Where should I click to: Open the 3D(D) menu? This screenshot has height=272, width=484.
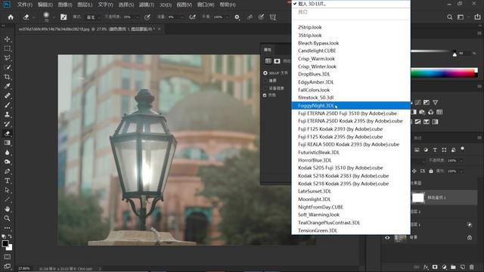coord(166,5)
